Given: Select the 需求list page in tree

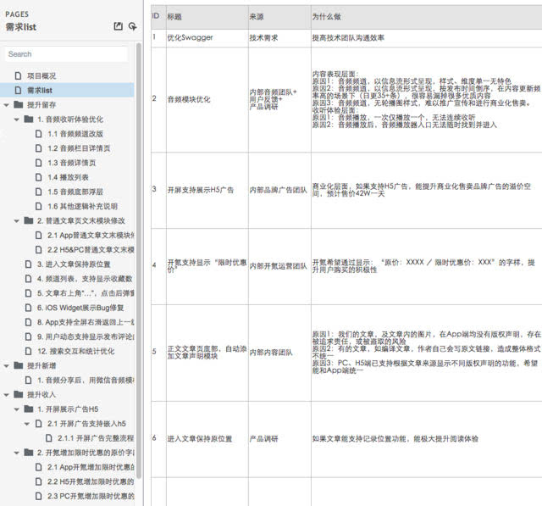Looking at the screenshot, I should point(40,90).
